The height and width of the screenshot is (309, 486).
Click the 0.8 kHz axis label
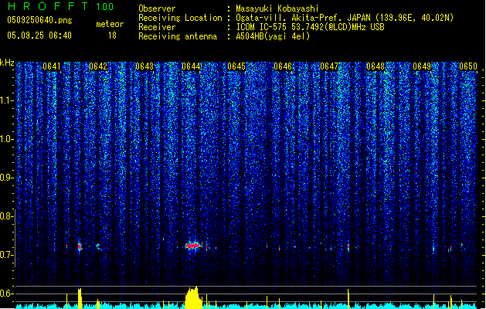[6, 216]
